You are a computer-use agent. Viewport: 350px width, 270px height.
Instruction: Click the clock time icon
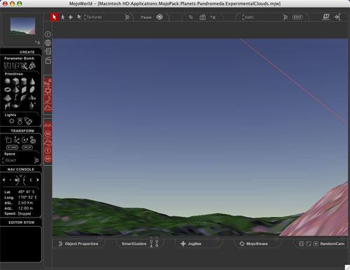pyautogui.click(x=48, y=34)
